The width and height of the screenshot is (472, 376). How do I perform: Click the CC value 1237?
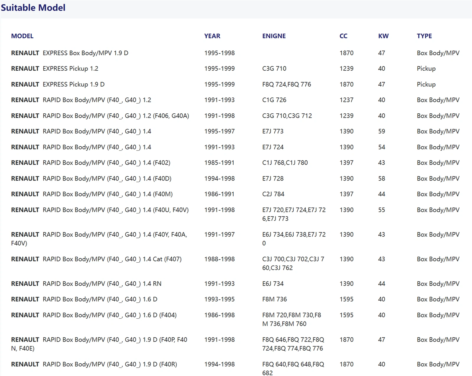pos(346,100)
